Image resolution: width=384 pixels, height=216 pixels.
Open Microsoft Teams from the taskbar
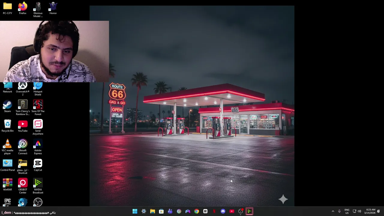click(x=170, y=211)
